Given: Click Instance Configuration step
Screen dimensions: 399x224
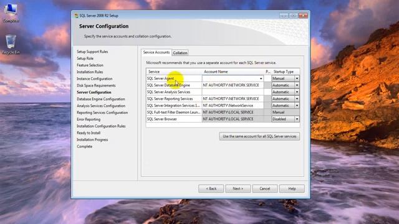Looking at the screenshot, I should [94, 79].
